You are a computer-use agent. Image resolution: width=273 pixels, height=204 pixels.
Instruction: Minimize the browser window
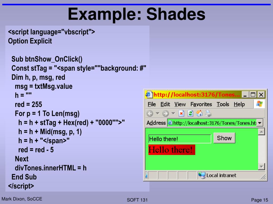pos(245,95)
